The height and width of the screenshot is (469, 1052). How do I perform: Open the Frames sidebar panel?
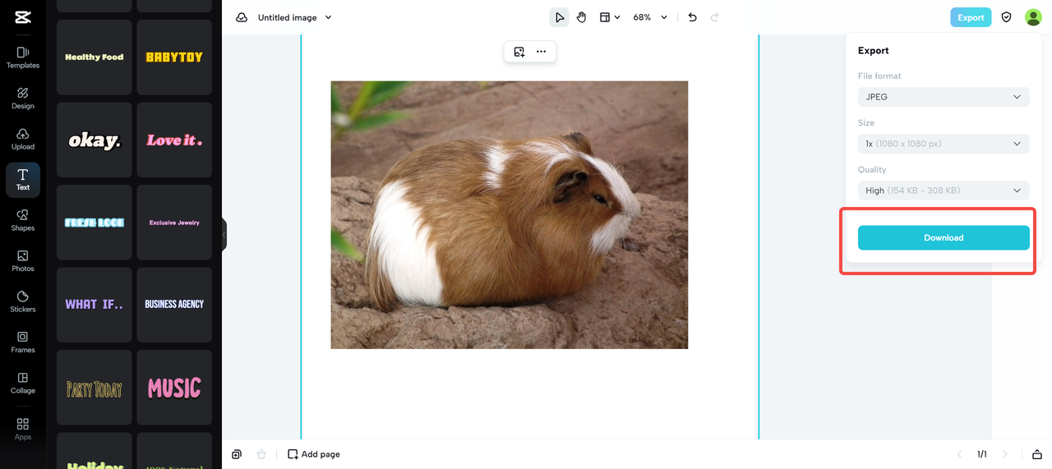(x=23, y=343)
